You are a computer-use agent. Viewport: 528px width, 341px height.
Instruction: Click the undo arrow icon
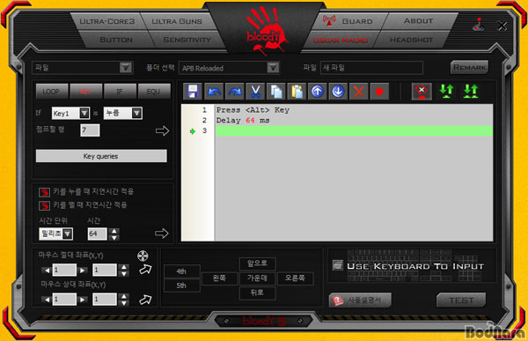(x=214, y=92)
